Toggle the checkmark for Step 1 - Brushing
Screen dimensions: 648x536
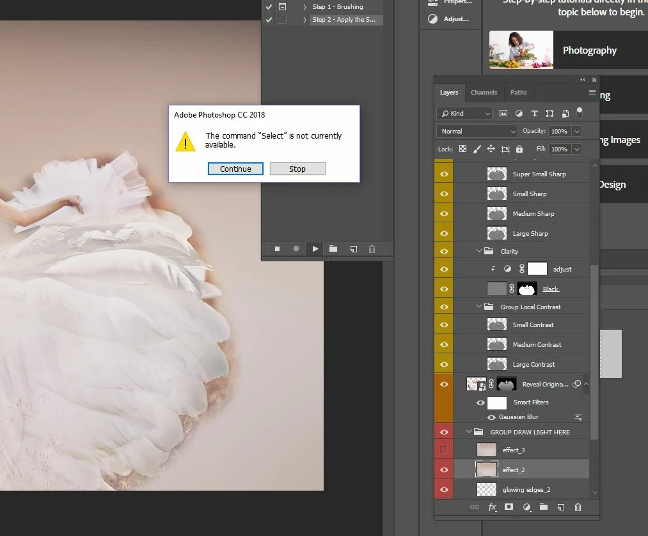pos(269,7)
